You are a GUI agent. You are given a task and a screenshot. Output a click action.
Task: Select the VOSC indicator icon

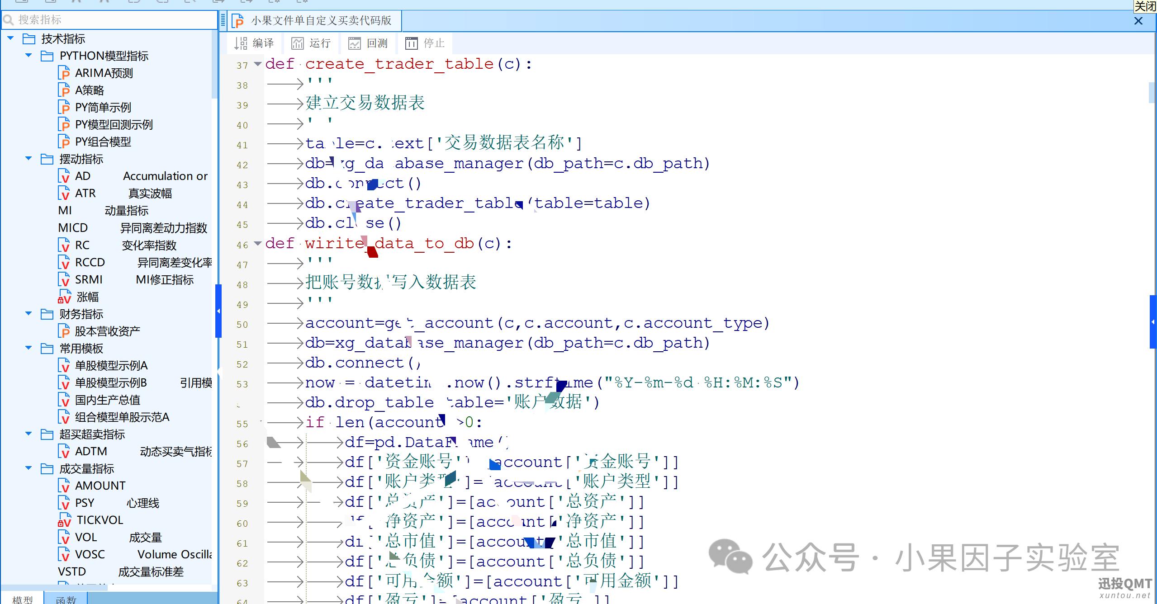[64, 554]
